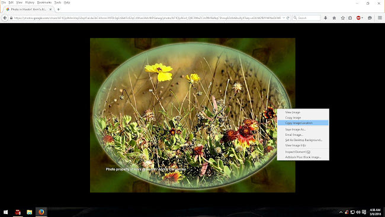
Task: Click the wildflower photo
Action: click(192, 115)
